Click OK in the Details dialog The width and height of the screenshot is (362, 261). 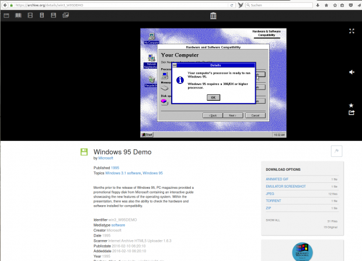point(213,97)
